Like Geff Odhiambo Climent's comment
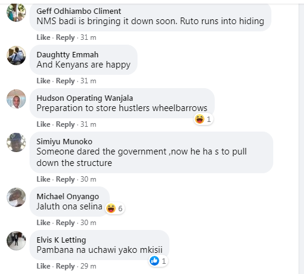Viewport: 304px width, 274px height. coord(43,37)
